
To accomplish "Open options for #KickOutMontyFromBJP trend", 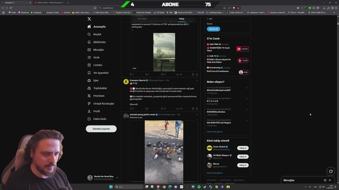I will [247, 88].
